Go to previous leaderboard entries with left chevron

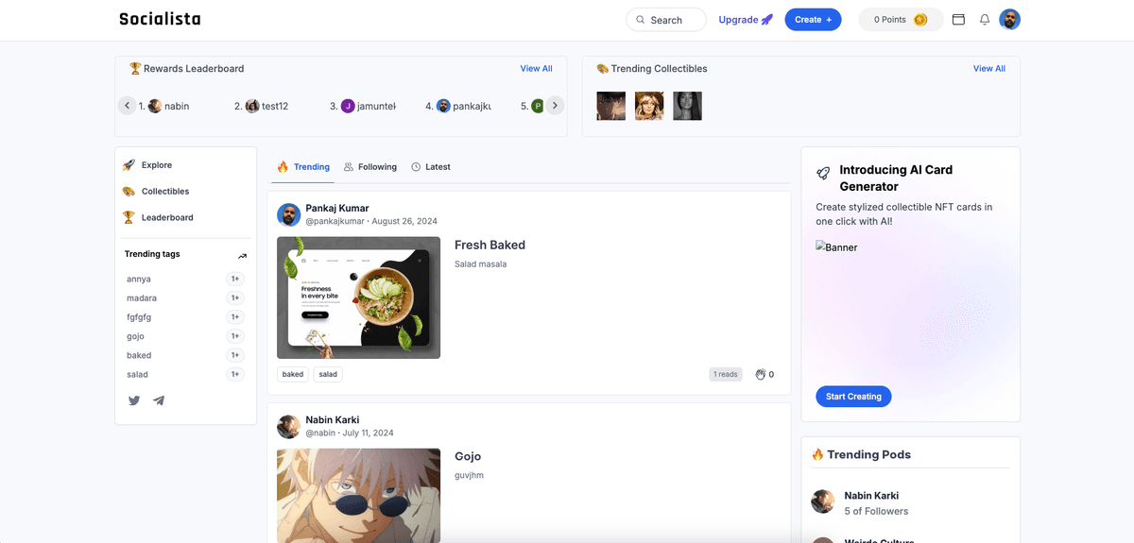click(x=128, y=106)
